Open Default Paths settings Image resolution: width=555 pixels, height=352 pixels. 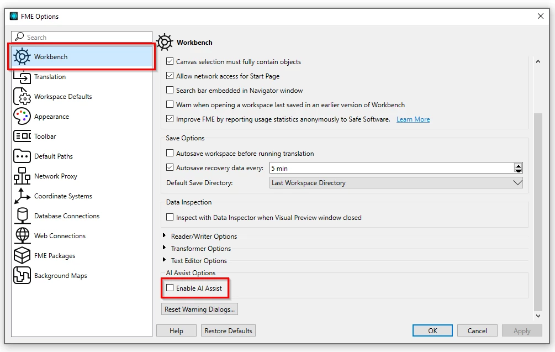[x=54, y=156]
